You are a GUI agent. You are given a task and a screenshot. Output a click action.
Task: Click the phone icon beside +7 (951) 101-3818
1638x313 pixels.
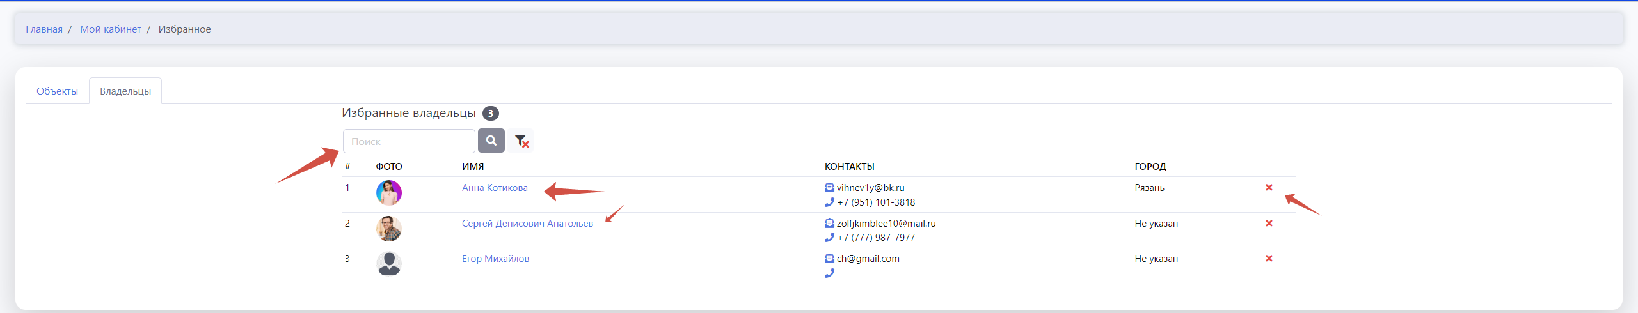[x=829, y=202]
